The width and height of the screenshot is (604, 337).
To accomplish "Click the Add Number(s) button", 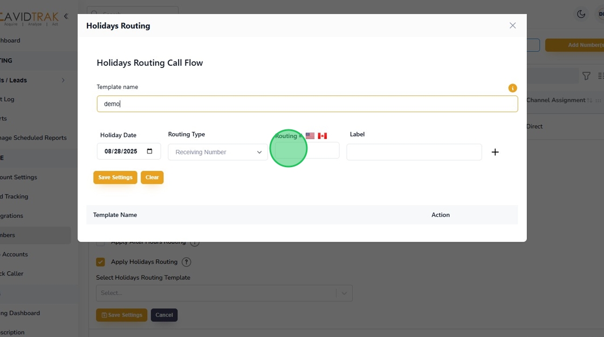I will pos(575,45).
